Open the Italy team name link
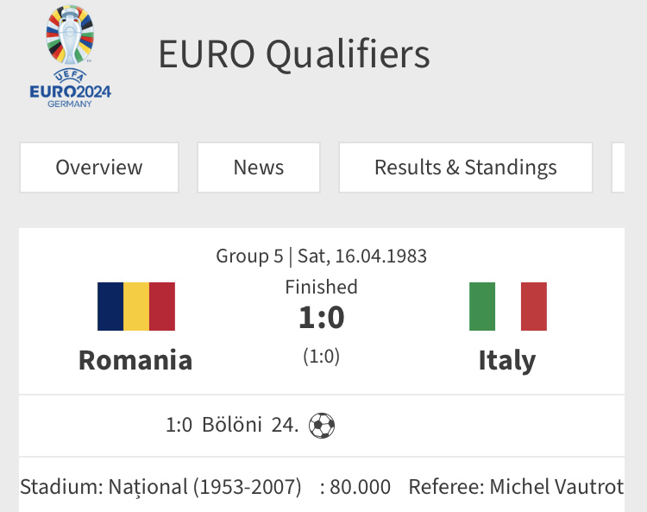This screenshot has width=647, height=512. 507,360
